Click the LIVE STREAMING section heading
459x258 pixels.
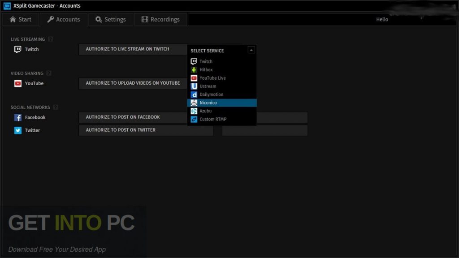[x=28, y=39]
